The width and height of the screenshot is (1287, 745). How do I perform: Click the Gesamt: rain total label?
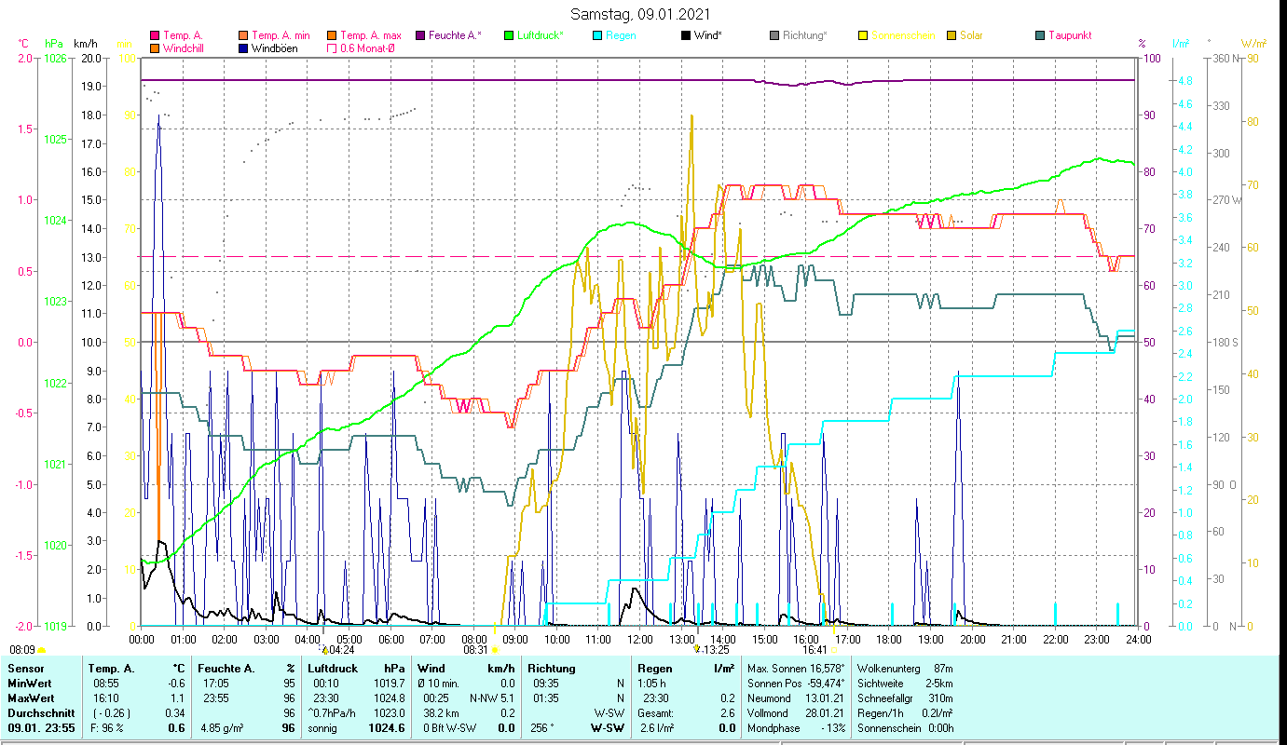point(654,713)
